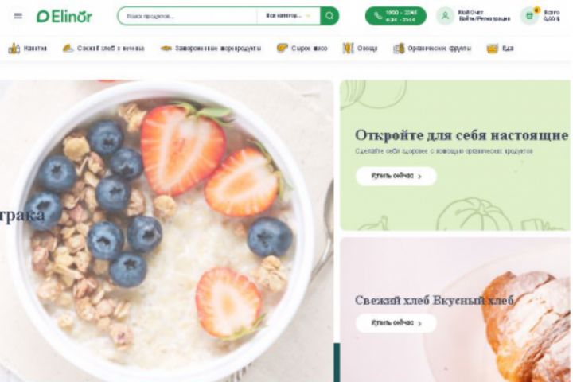Screen dimensions: 573x382
Task: Open the Органические фрукты category
Action: (x=432, y=49)
